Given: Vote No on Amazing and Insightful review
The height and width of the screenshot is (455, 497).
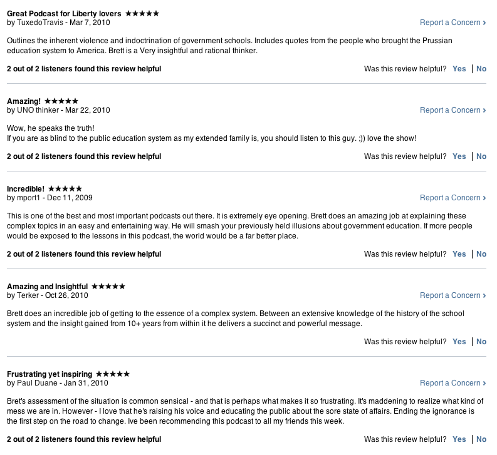Looking at the screenshot, I should click(x=481, y=342).
